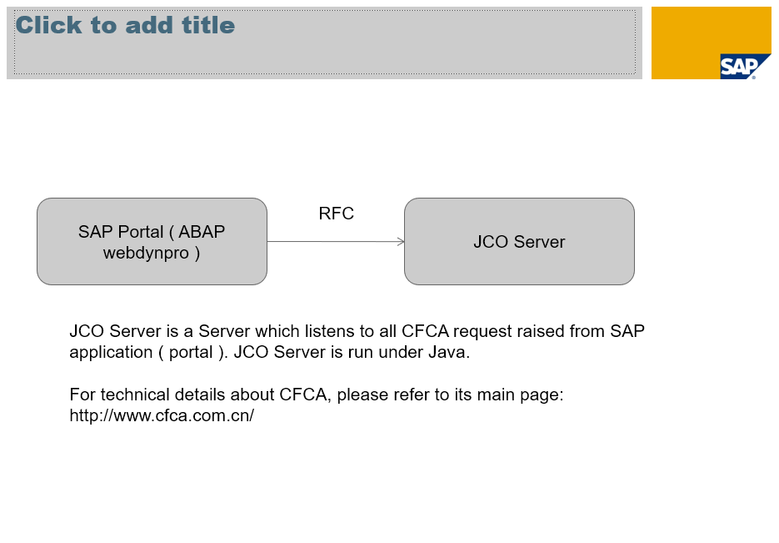Select the JCO Server rounded box shape
This screenshot has width=779, height=543.
[x=519, y=242]
